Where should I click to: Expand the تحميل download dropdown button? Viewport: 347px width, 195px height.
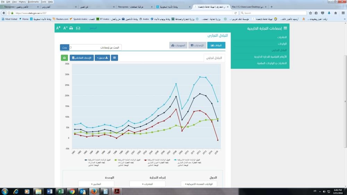pyautogui.click(x=102, y=58)
